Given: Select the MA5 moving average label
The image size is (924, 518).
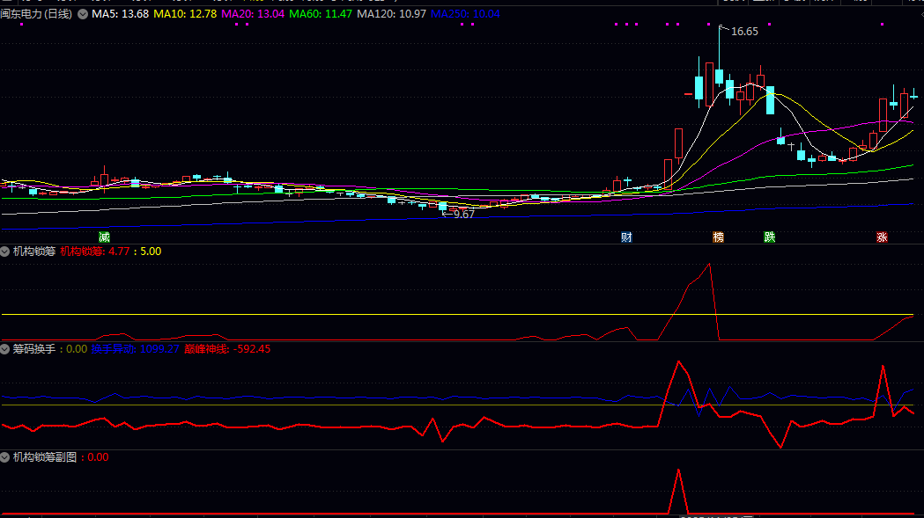Looking at the screenshot, I should point(120,14).
